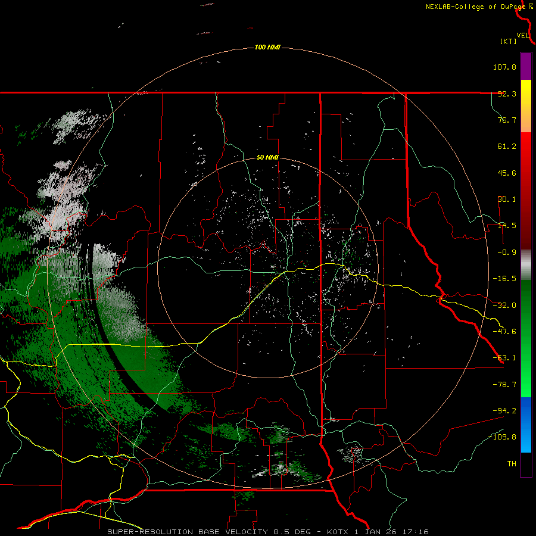Click the -32.0 velocity scale label

(x=504, y=306)
